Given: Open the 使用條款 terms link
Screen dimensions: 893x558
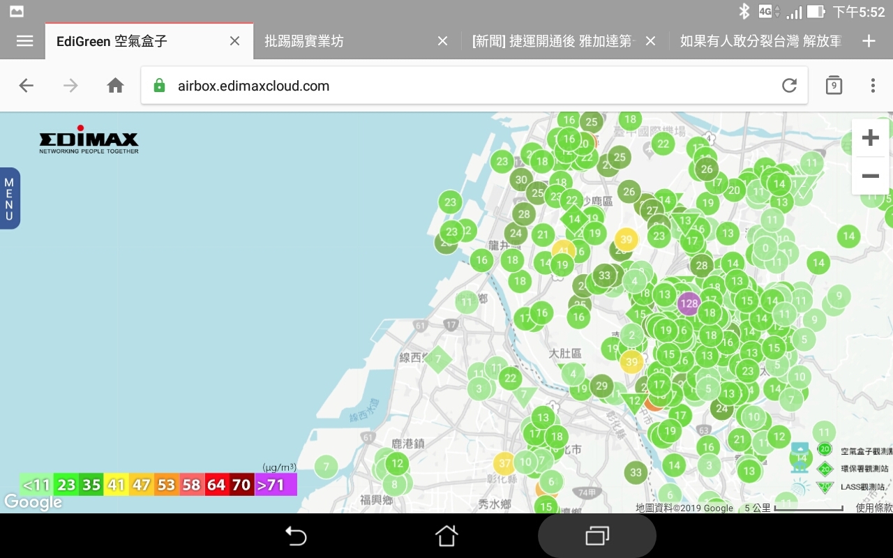Looking at the screenshot, I should 874,508.
